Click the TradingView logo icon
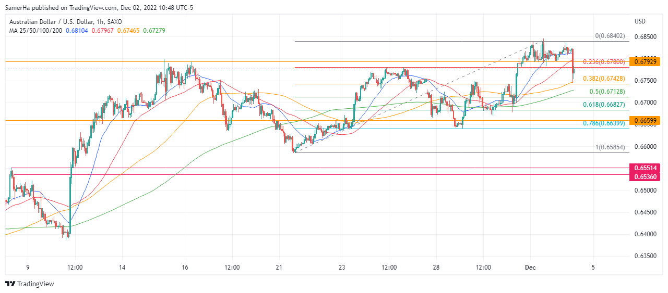 pyautogui.click(x=10, y=284)
